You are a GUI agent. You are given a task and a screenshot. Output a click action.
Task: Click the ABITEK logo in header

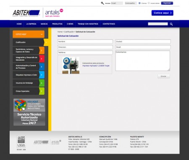[x=26, y=13]
